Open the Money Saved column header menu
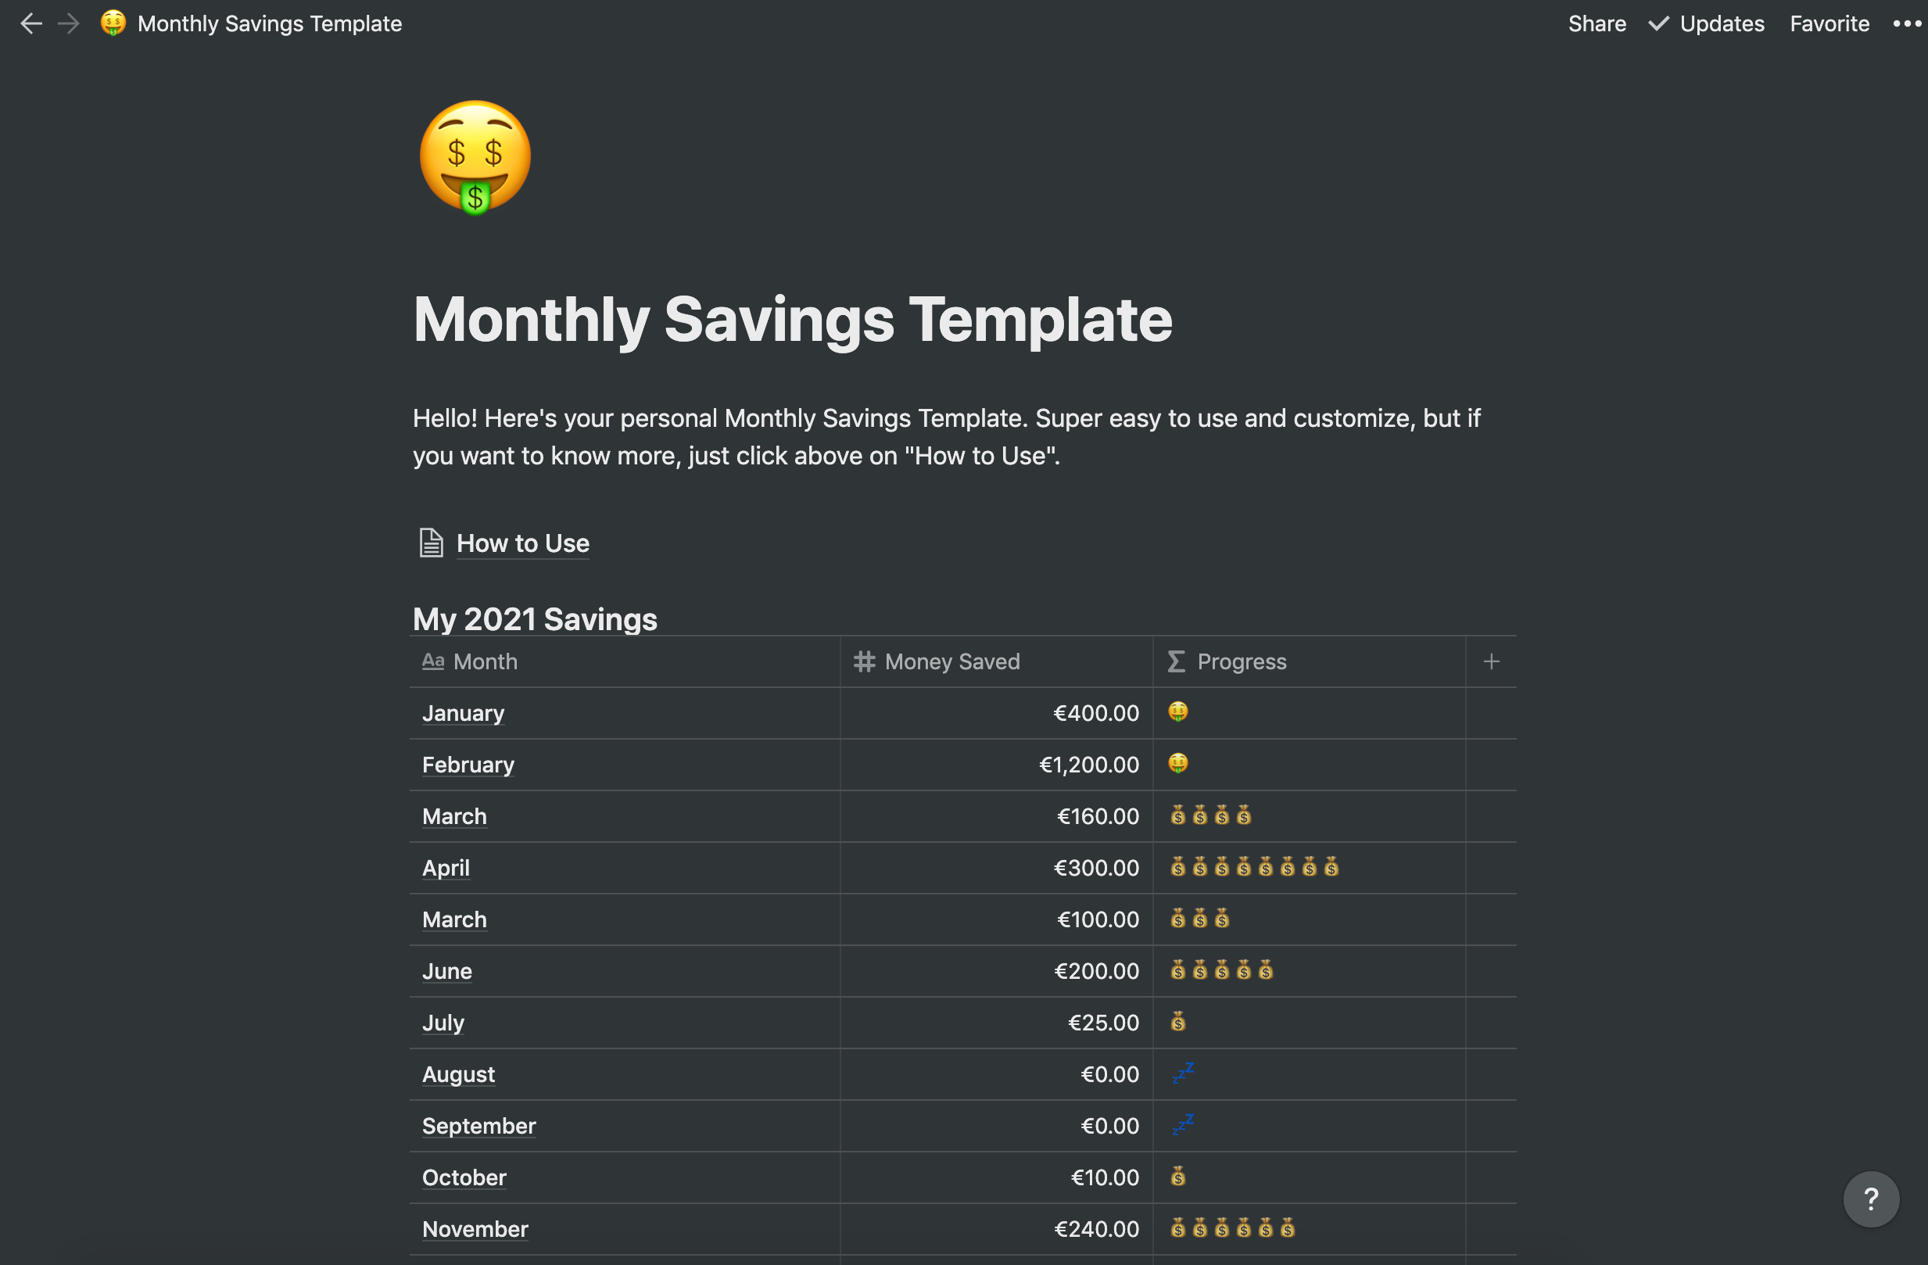 tap(952, 661)
